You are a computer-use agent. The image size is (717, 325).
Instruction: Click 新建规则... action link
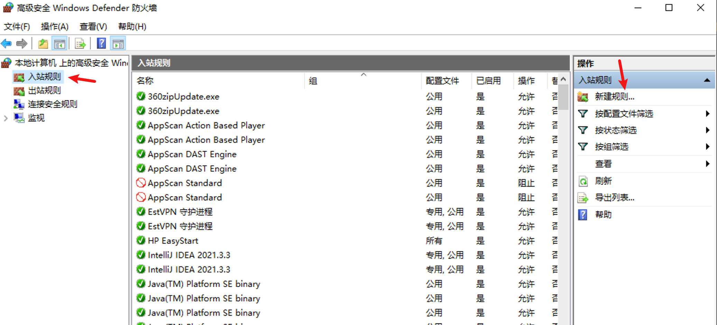pos(615,97)
